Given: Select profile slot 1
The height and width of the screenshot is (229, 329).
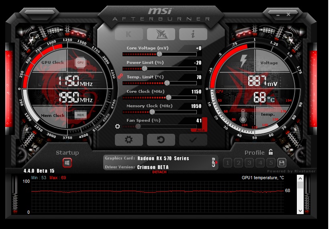Looking at the screenshot, I should coord(227,163).
